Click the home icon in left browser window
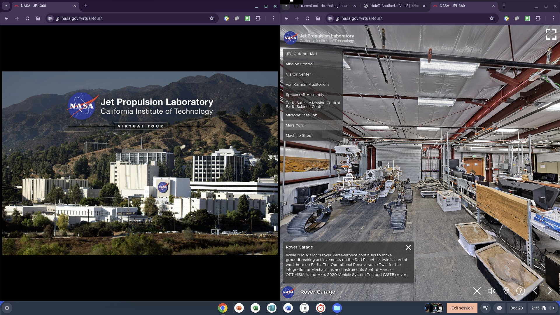 point(38,18)
